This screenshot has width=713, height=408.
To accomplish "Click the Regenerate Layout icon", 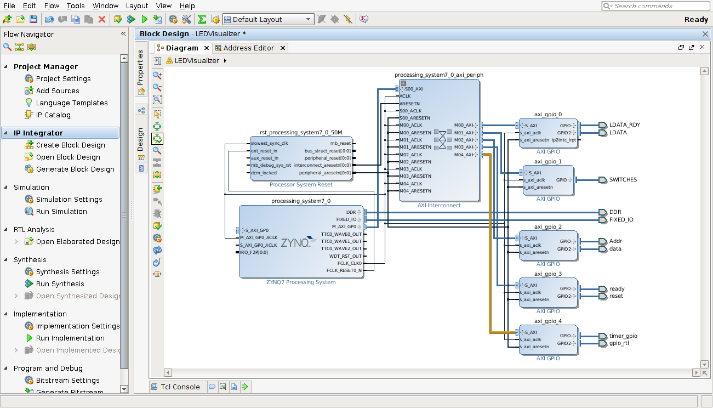I will [x=157, y=250].
